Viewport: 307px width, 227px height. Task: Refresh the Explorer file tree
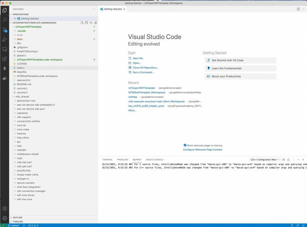[91, 23]
